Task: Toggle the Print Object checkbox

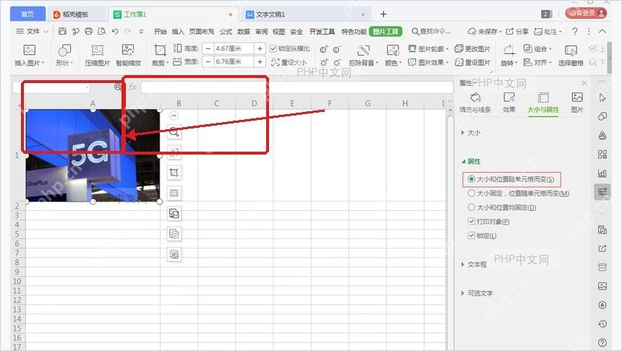Action: click(x=472, y=222)
